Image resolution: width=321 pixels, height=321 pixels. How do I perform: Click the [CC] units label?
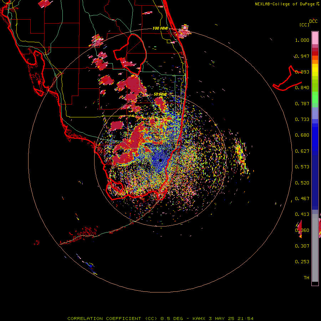tap(304, 25)
